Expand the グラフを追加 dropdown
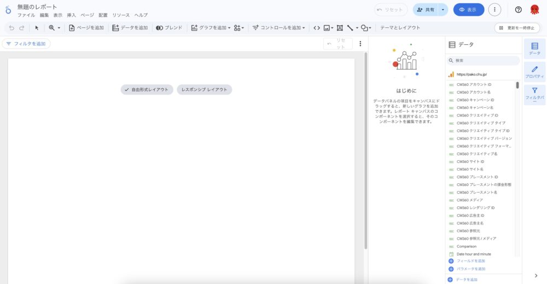 pos(211,28)
